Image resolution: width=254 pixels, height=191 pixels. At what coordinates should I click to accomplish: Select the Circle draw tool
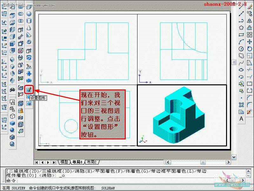[x=241, y=49]
